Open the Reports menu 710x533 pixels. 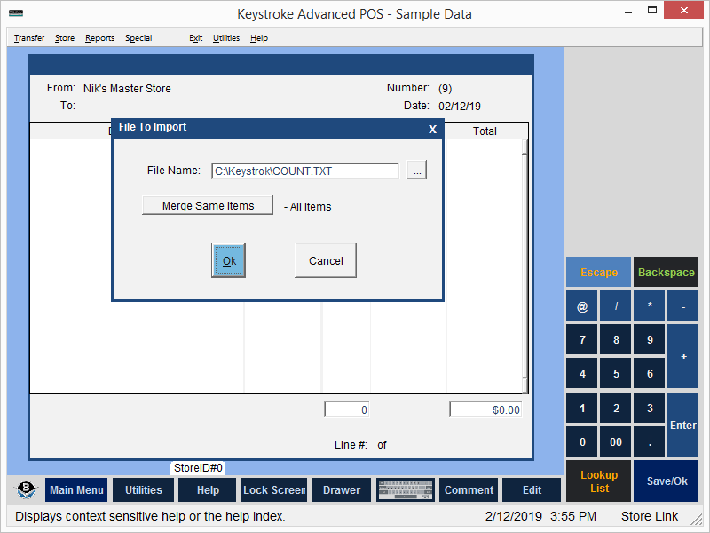coord(99,38)
